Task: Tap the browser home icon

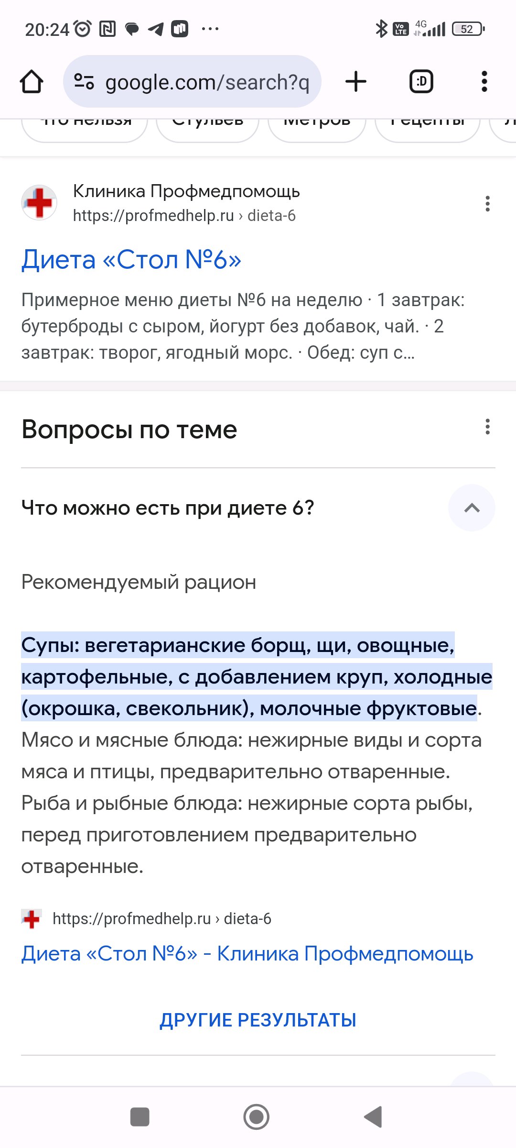Action: pyautogui.click(x=32, y=82)
